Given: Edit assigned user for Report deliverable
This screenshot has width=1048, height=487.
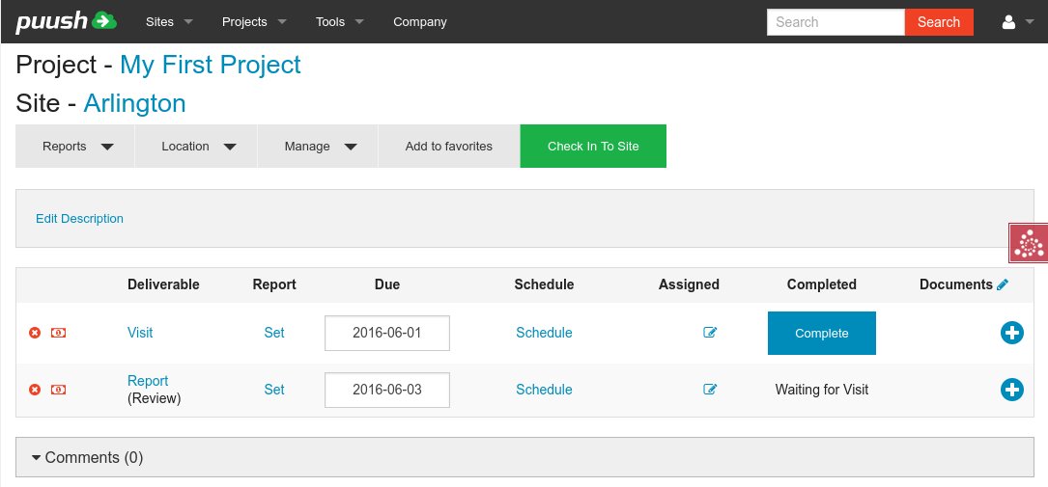Looking at the screenshot, I should [x=710, y=390].
